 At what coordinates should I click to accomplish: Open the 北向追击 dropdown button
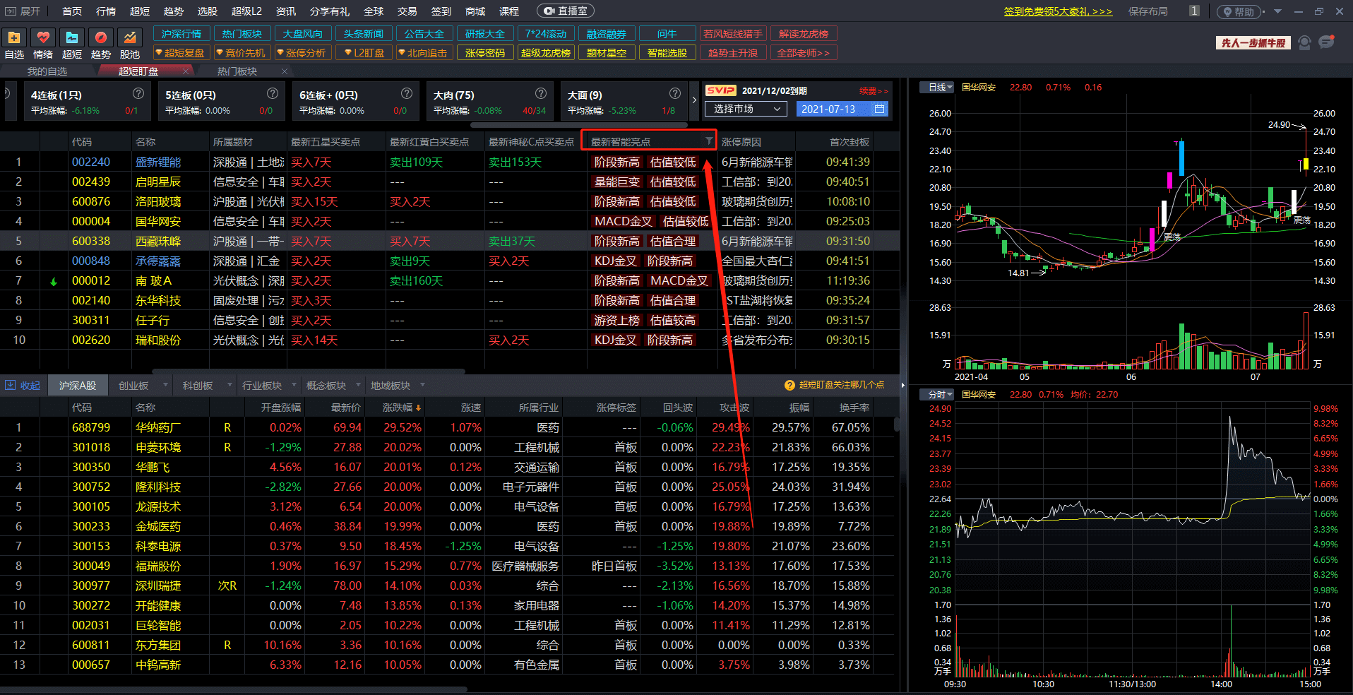[424, 53]
